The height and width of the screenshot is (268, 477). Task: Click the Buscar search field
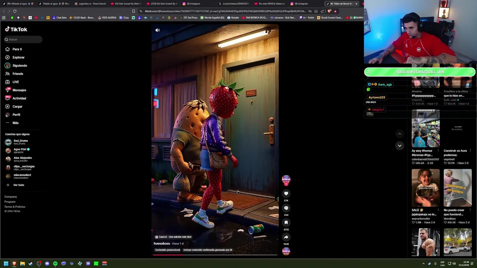pos(23,39)
